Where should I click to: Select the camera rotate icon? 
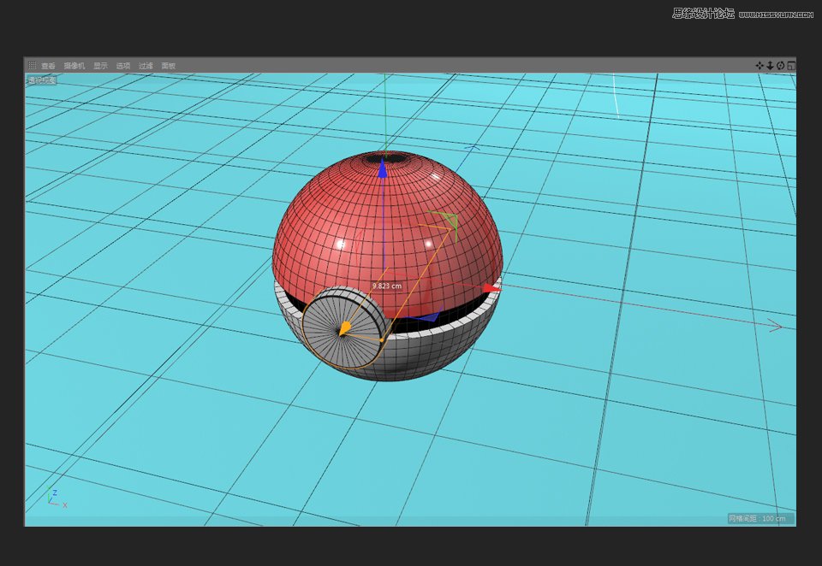click(x=780, y=64)
